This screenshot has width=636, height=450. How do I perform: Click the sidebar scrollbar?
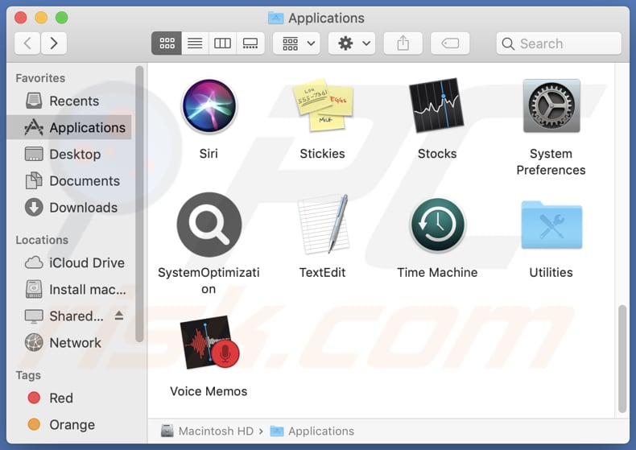tap(139, 204)
